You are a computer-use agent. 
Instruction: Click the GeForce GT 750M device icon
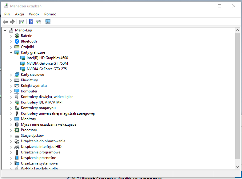pyautogui.click(x=23, y=63)
